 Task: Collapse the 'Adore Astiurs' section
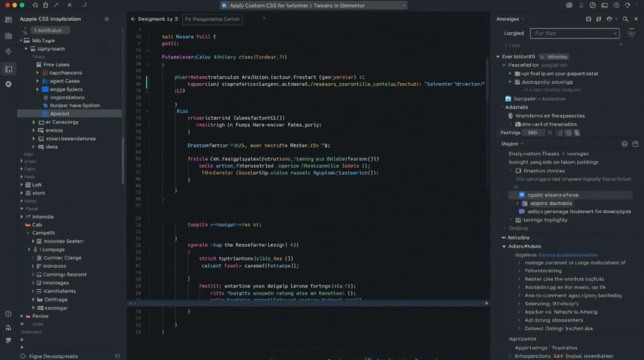[504, 246]
